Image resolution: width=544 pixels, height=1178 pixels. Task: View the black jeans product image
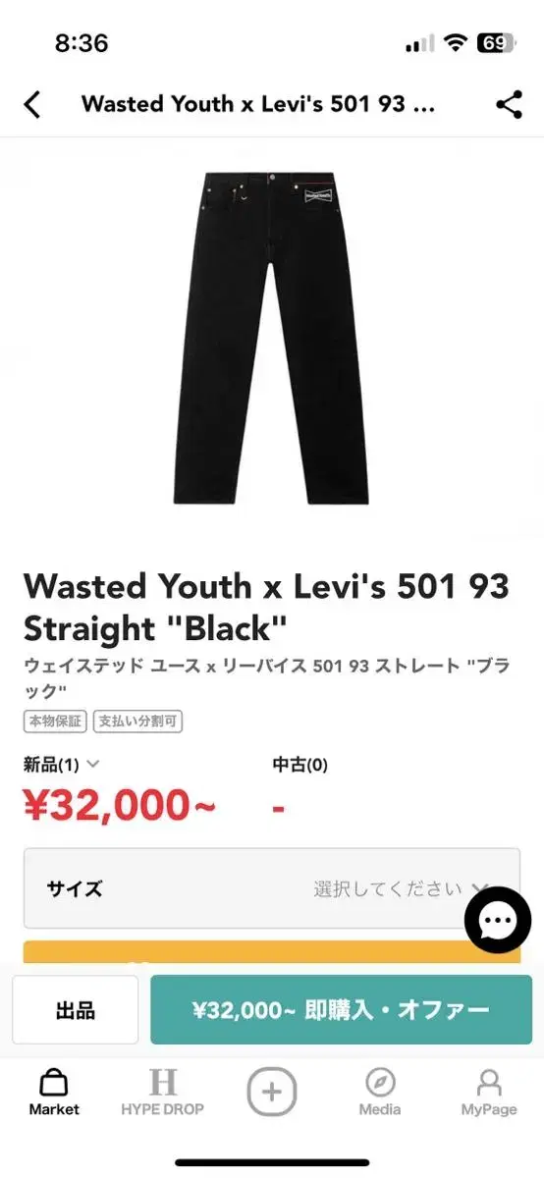coord(272,338)
